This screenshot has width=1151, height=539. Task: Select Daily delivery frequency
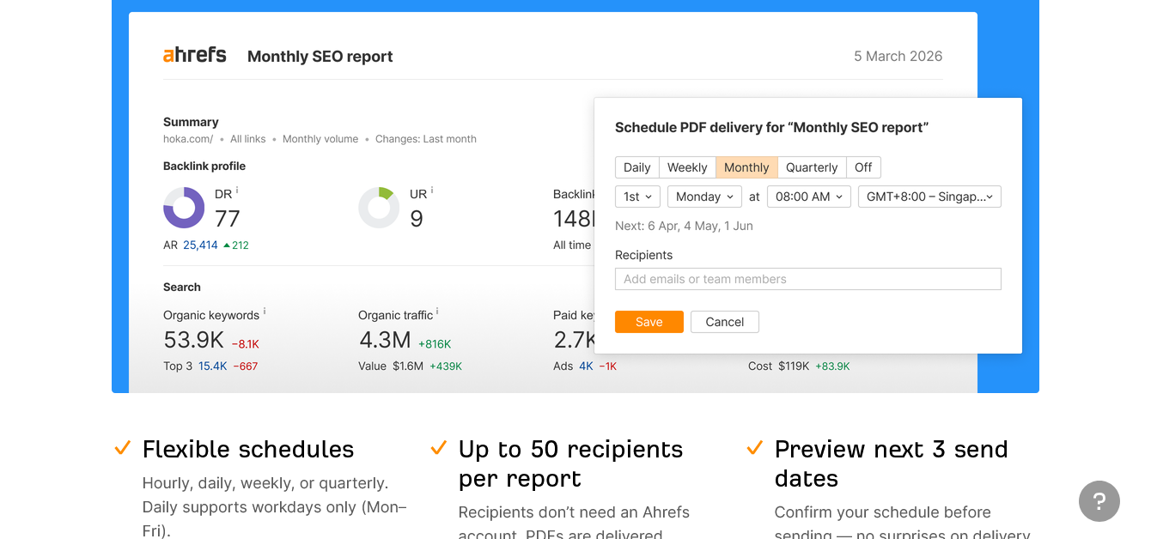[x=637, y=167]
